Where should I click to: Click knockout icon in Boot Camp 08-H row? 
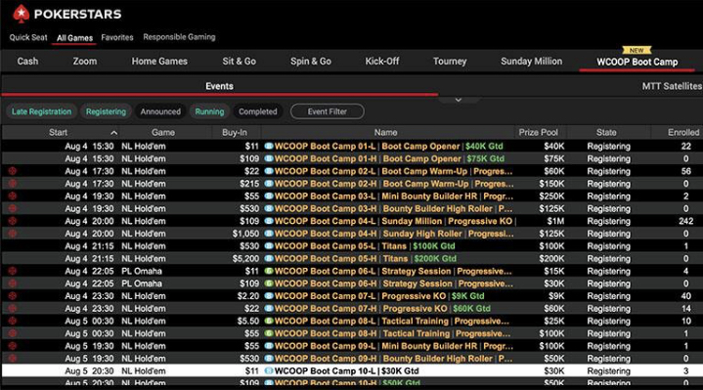(13, 333)
